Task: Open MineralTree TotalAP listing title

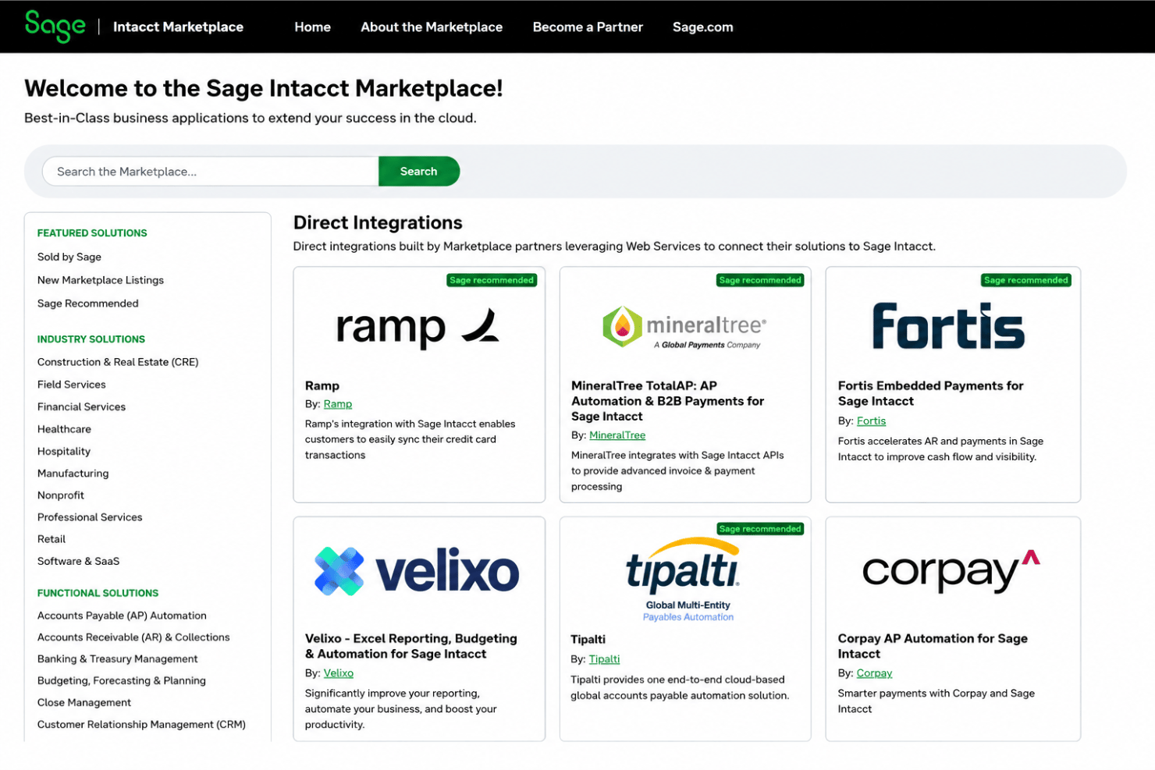Action: coord(668,401)
